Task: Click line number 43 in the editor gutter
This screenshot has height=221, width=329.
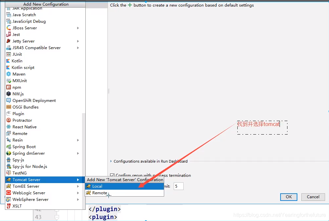Action: (38, 217)
